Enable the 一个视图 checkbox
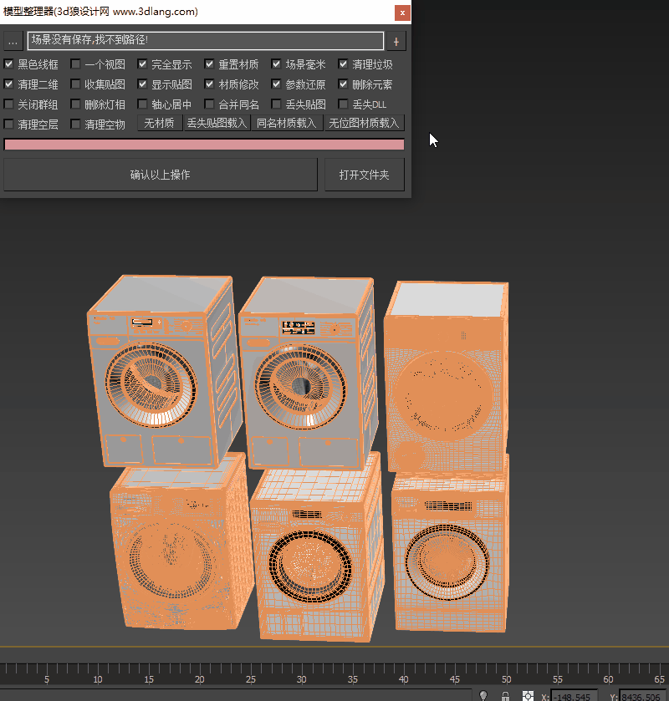The width and height of the screenshot is (669, 701). 76,63
